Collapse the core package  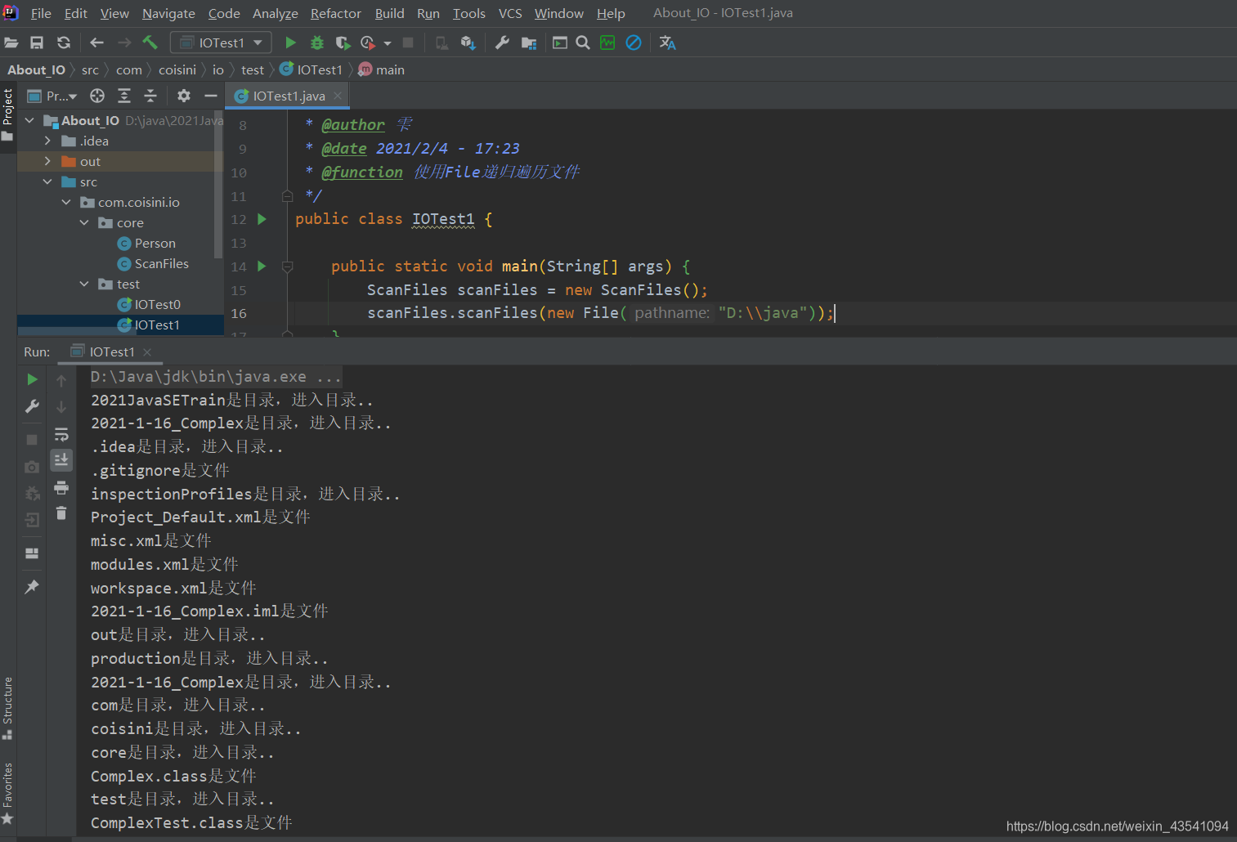pos(84,222)
